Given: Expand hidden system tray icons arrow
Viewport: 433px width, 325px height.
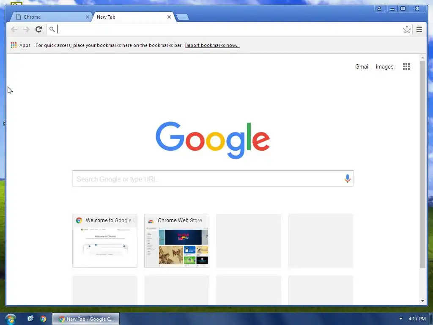Looking at the screenshot, I should pyautogui.click(x=400, y=319).
